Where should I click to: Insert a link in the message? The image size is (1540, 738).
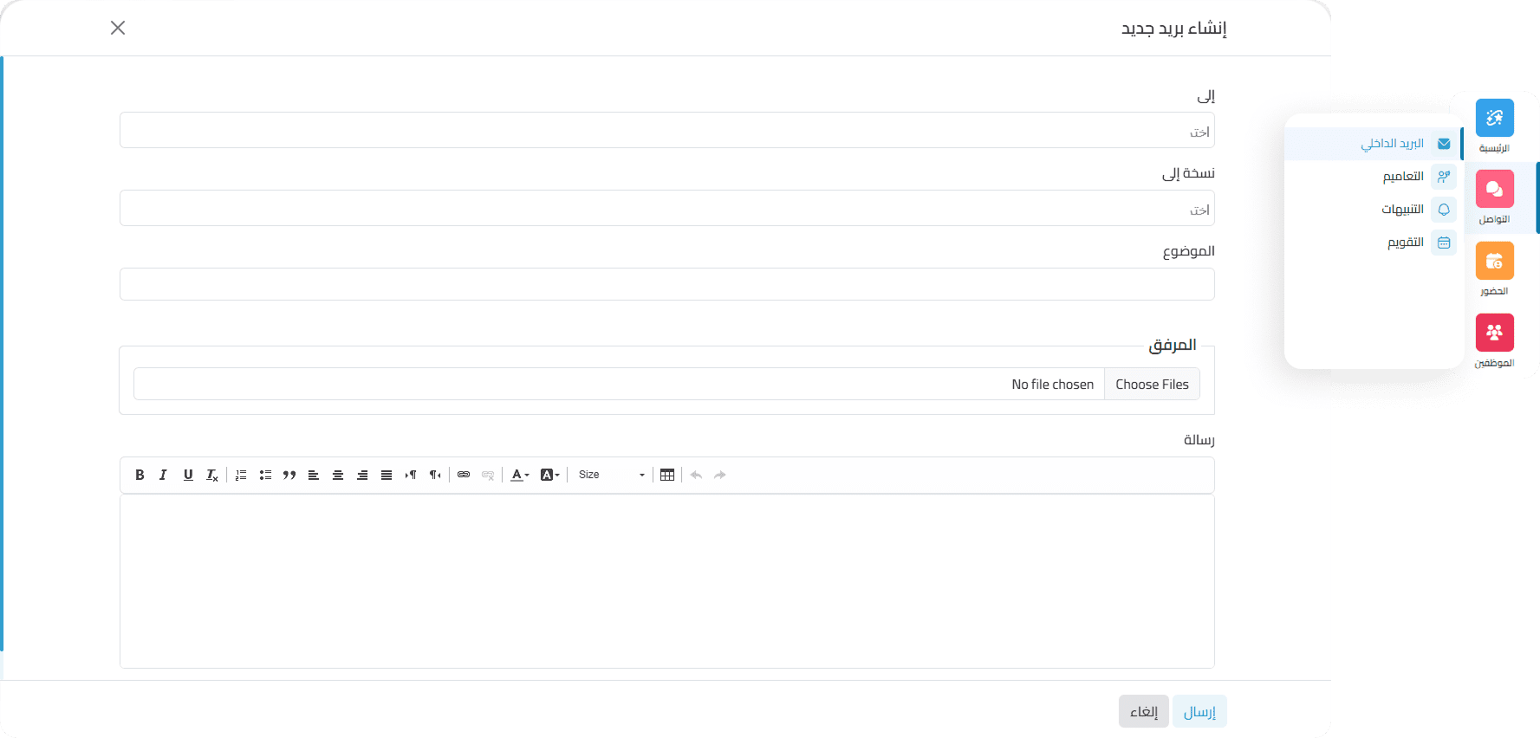pos(464,475)
